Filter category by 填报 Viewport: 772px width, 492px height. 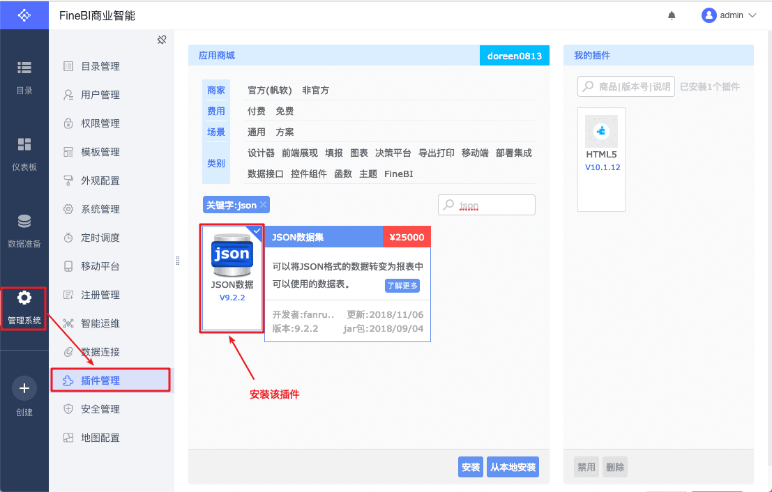(x=334, y=153)
